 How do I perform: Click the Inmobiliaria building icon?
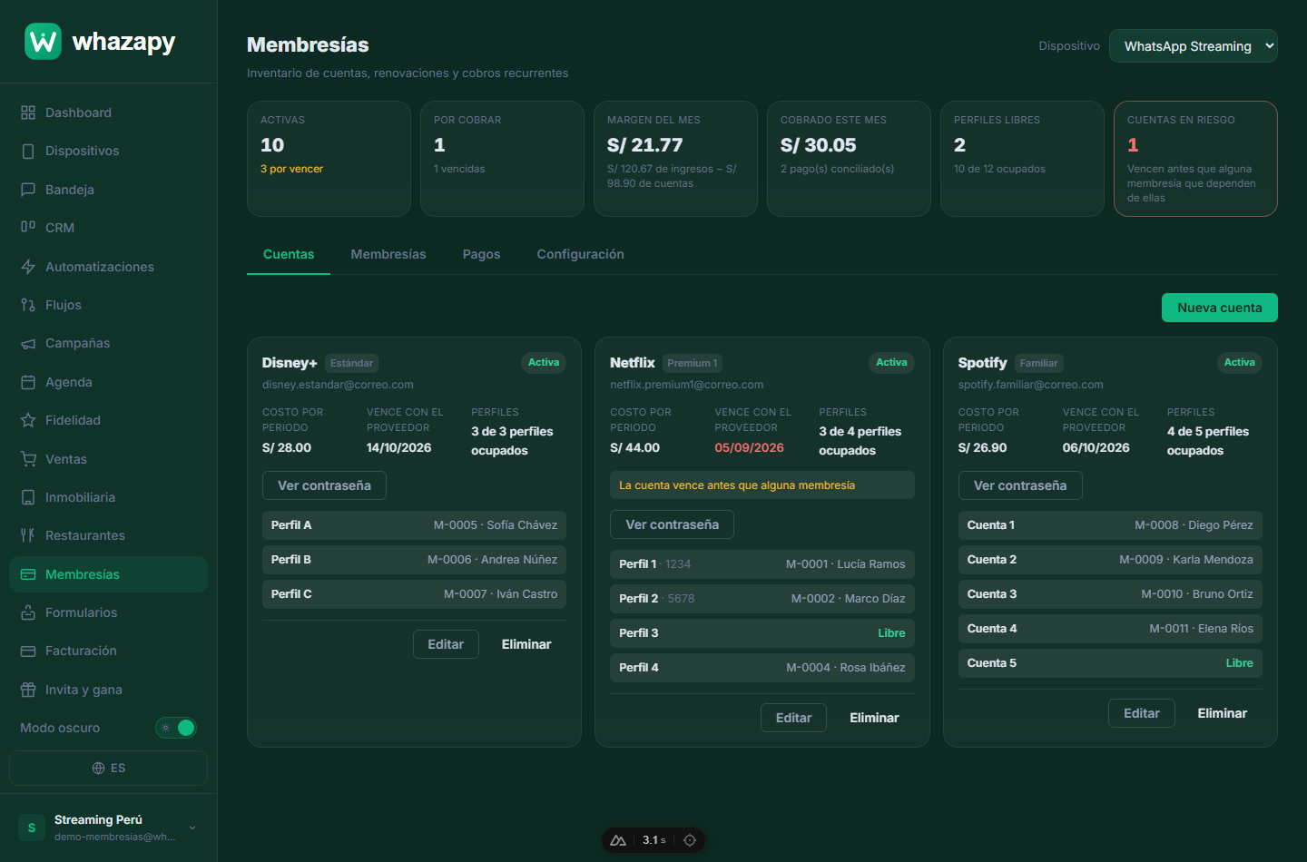click(28, 497)
